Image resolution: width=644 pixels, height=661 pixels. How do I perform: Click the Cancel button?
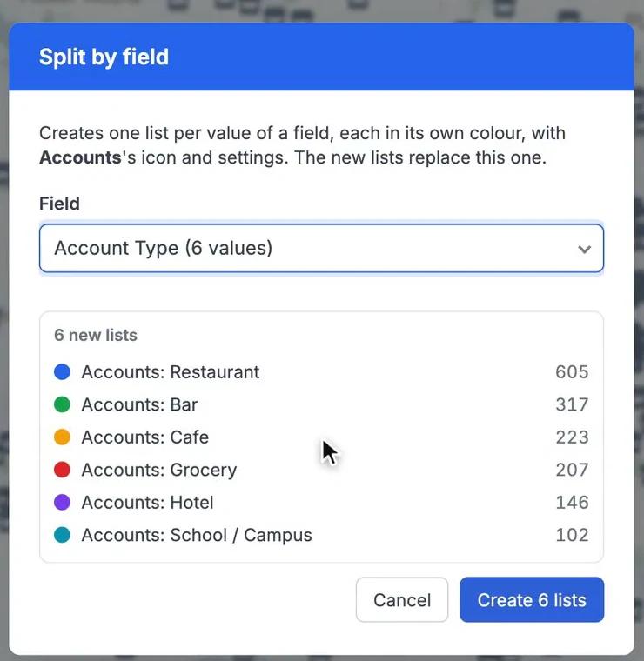[402, 599]
